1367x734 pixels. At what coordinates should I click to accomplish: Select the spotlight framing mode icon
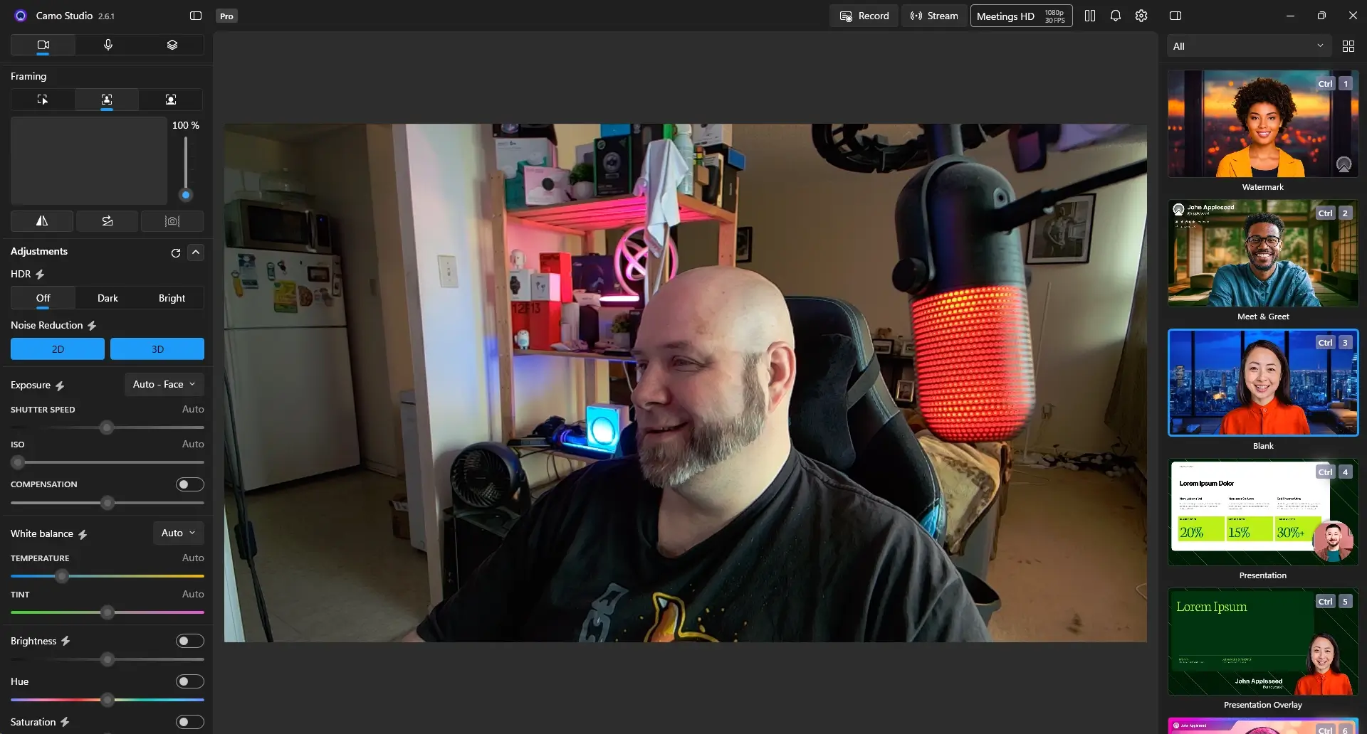(x=171, y=100)
